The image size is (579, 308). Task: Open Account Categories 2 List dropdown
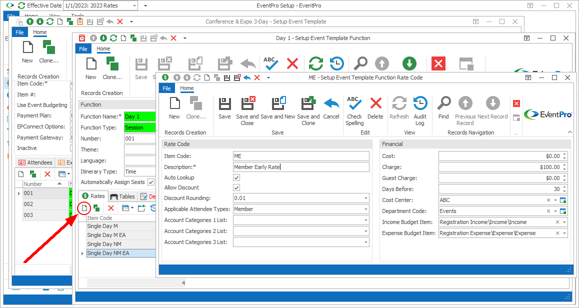tap(365, 231)
